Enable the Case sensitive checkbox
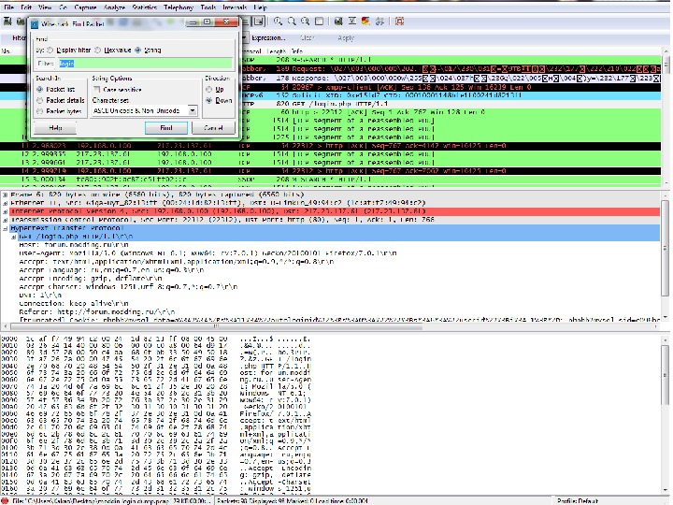The width and height of the screenshot is (673, 505). click(96, 90)
